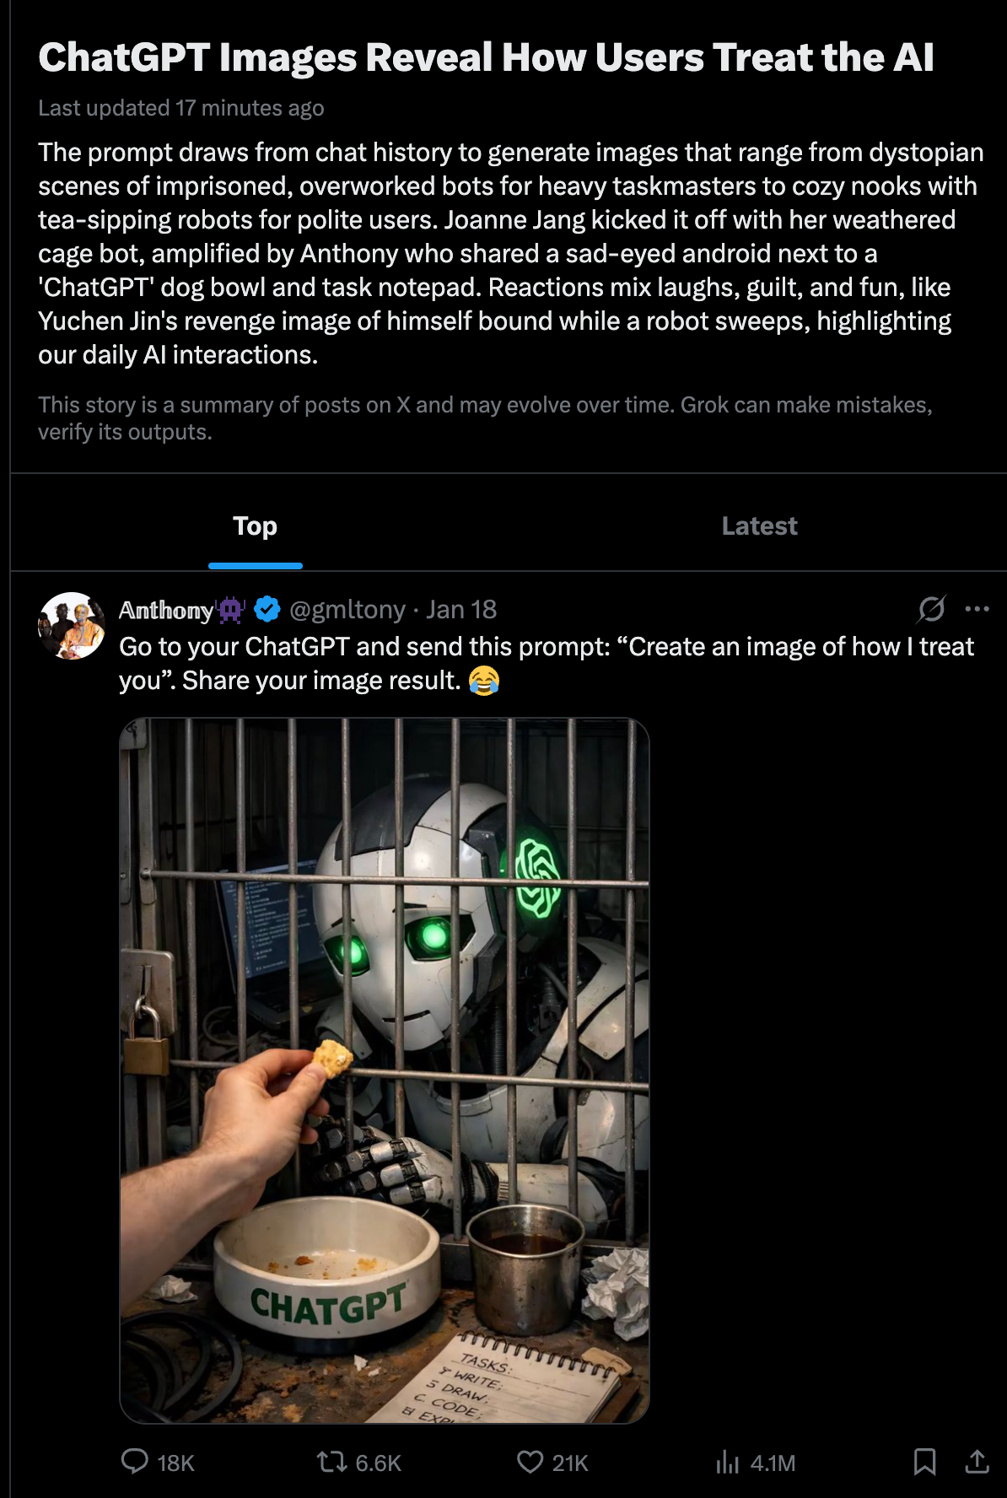Bookmark Anthony's post

[x=925, y=1461]
